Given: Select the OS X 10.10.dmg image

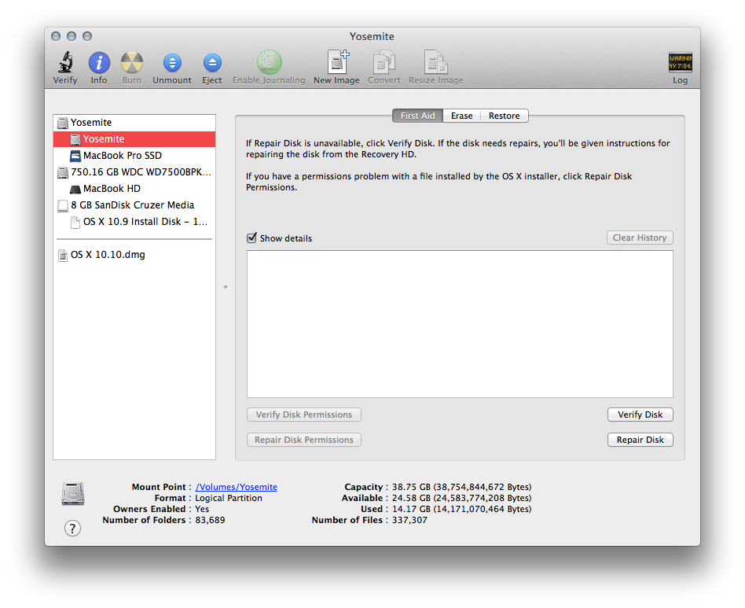Looking at the screenshot, I should [x=134, y=255].
